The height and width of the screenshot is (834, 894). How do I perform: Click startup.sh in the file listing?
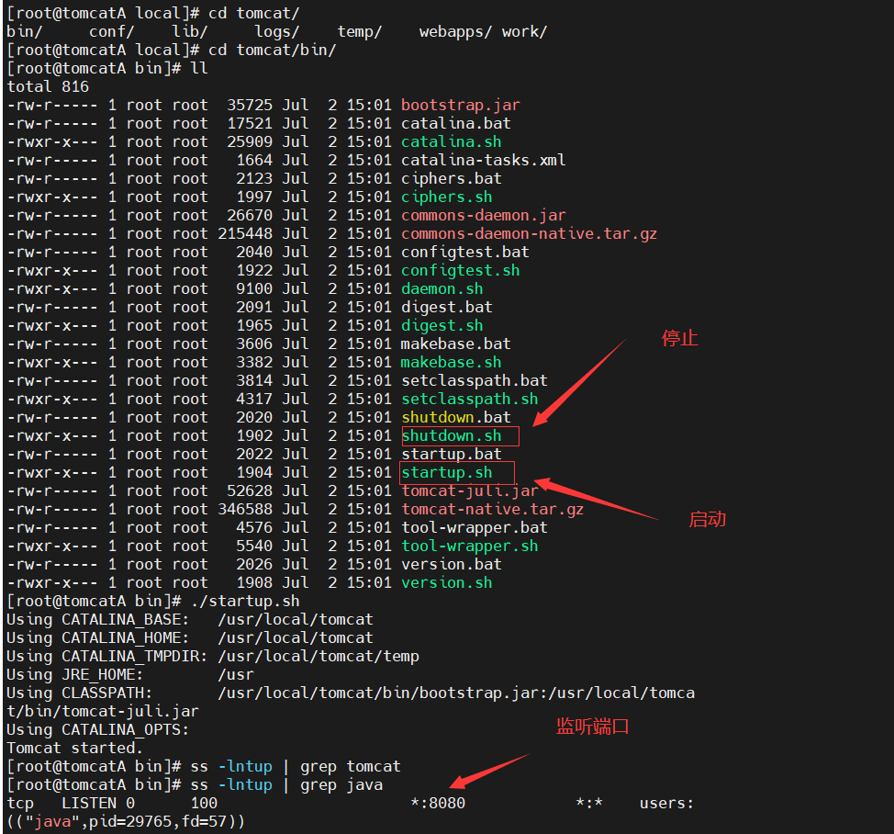click(x=447, y=472)
